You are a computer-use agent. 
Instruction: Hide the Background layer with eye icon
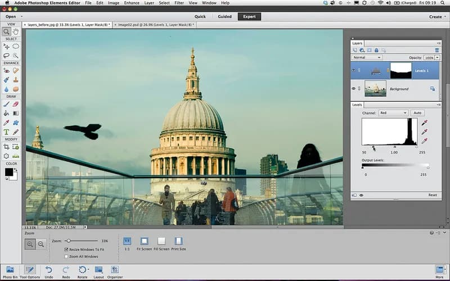pos(354,89)
